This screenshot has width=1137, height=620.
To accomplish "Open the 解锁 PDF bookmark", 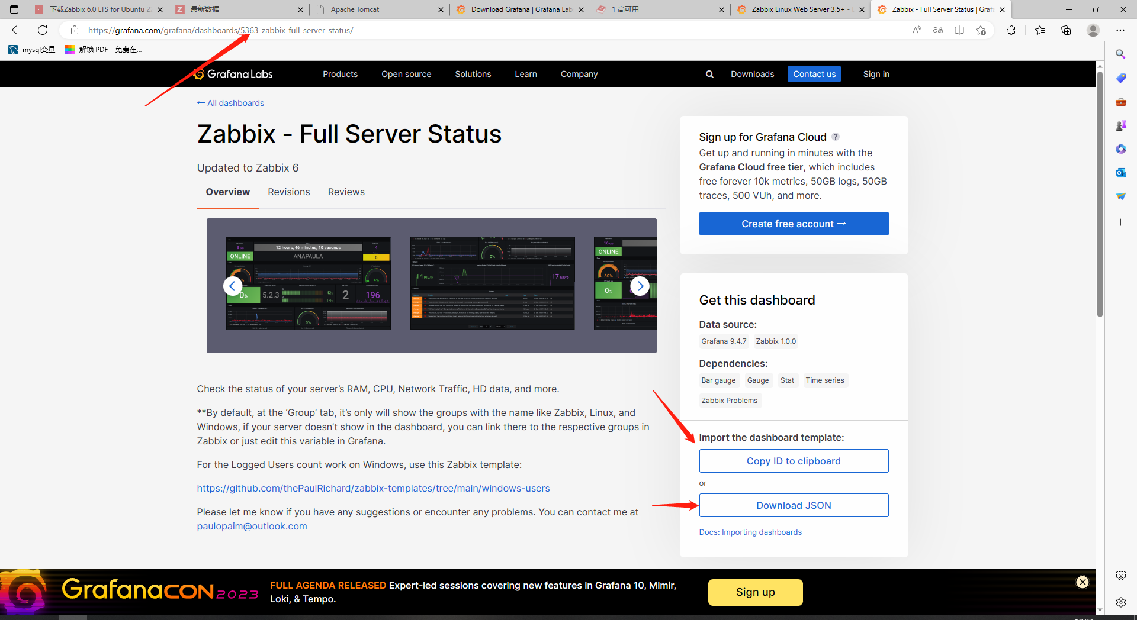I will tap(104, 50).
